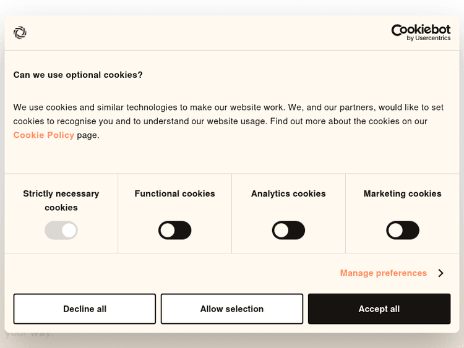464x348 pixels.
Task: Click the swirl site logo icon
Action: 20,33
